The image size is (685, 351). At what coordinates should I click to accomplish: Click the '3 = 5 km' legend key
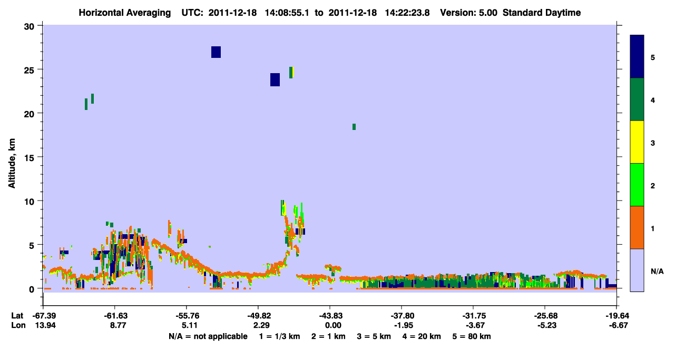[x=375, y=336]
